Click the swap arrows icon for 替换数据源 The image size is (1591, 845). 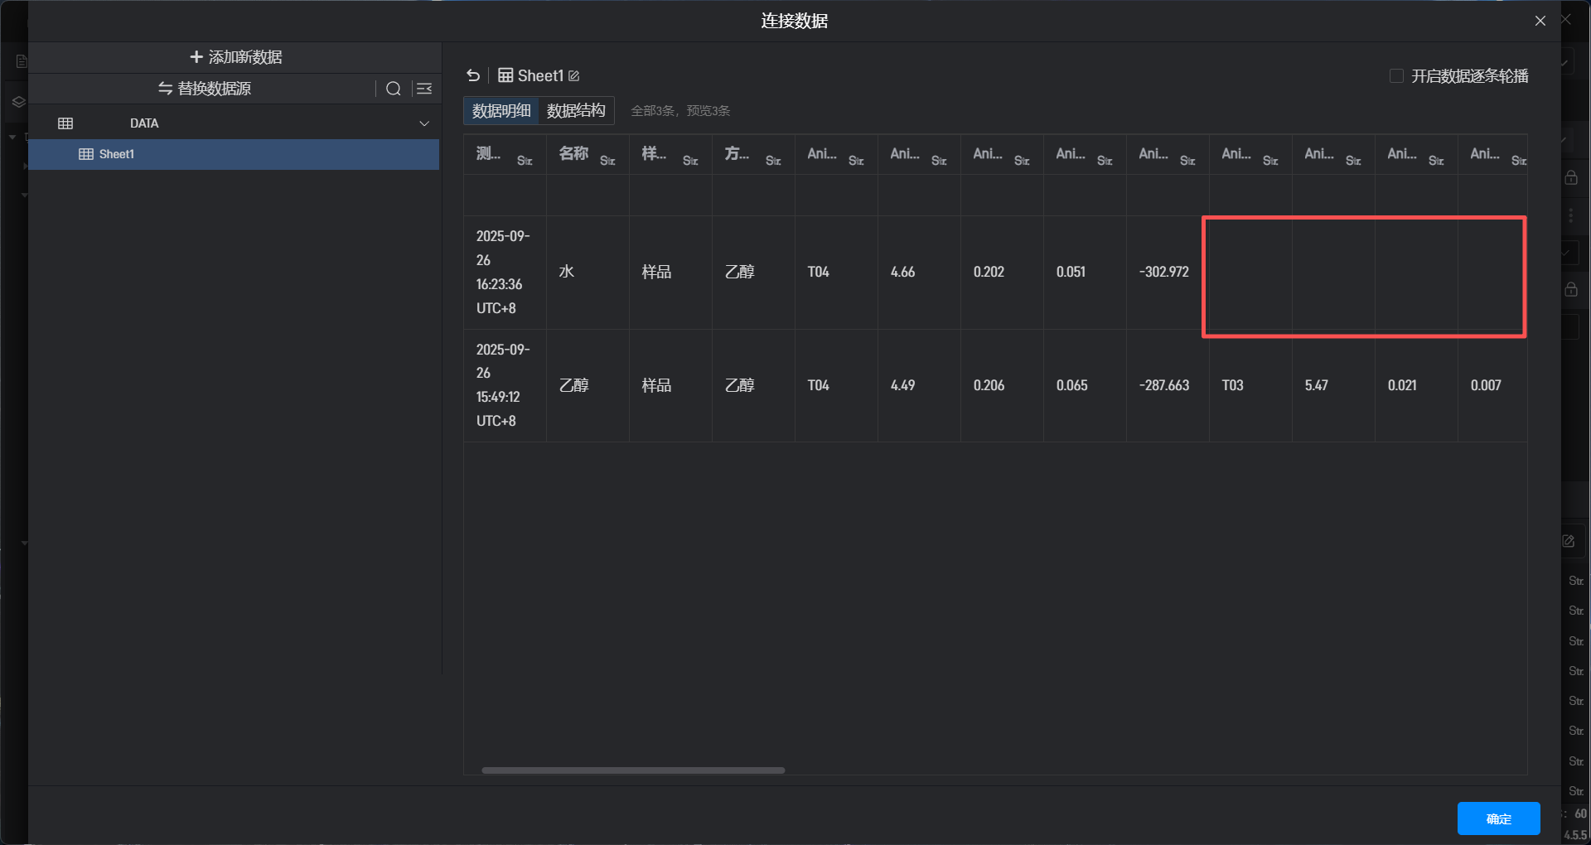point(165,89)
